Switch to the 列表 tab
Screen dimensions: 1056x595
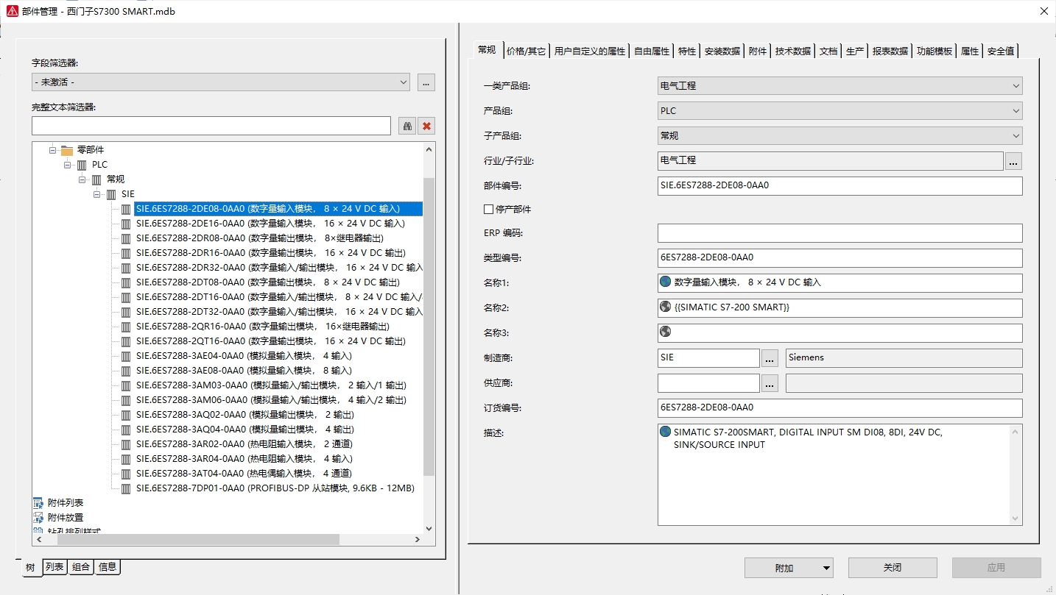55,567
